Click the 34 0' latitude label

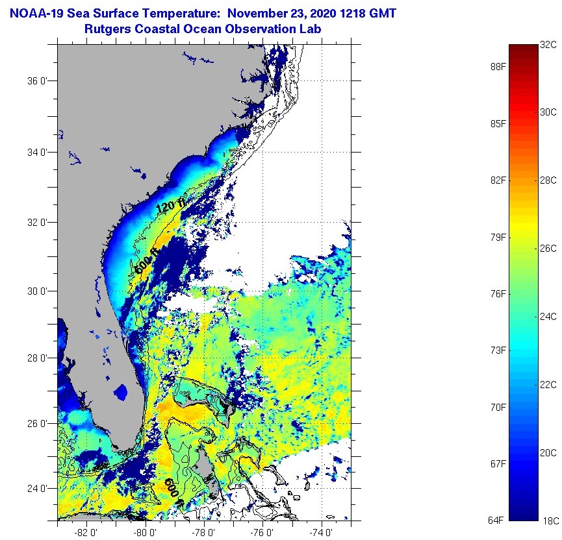37,152
